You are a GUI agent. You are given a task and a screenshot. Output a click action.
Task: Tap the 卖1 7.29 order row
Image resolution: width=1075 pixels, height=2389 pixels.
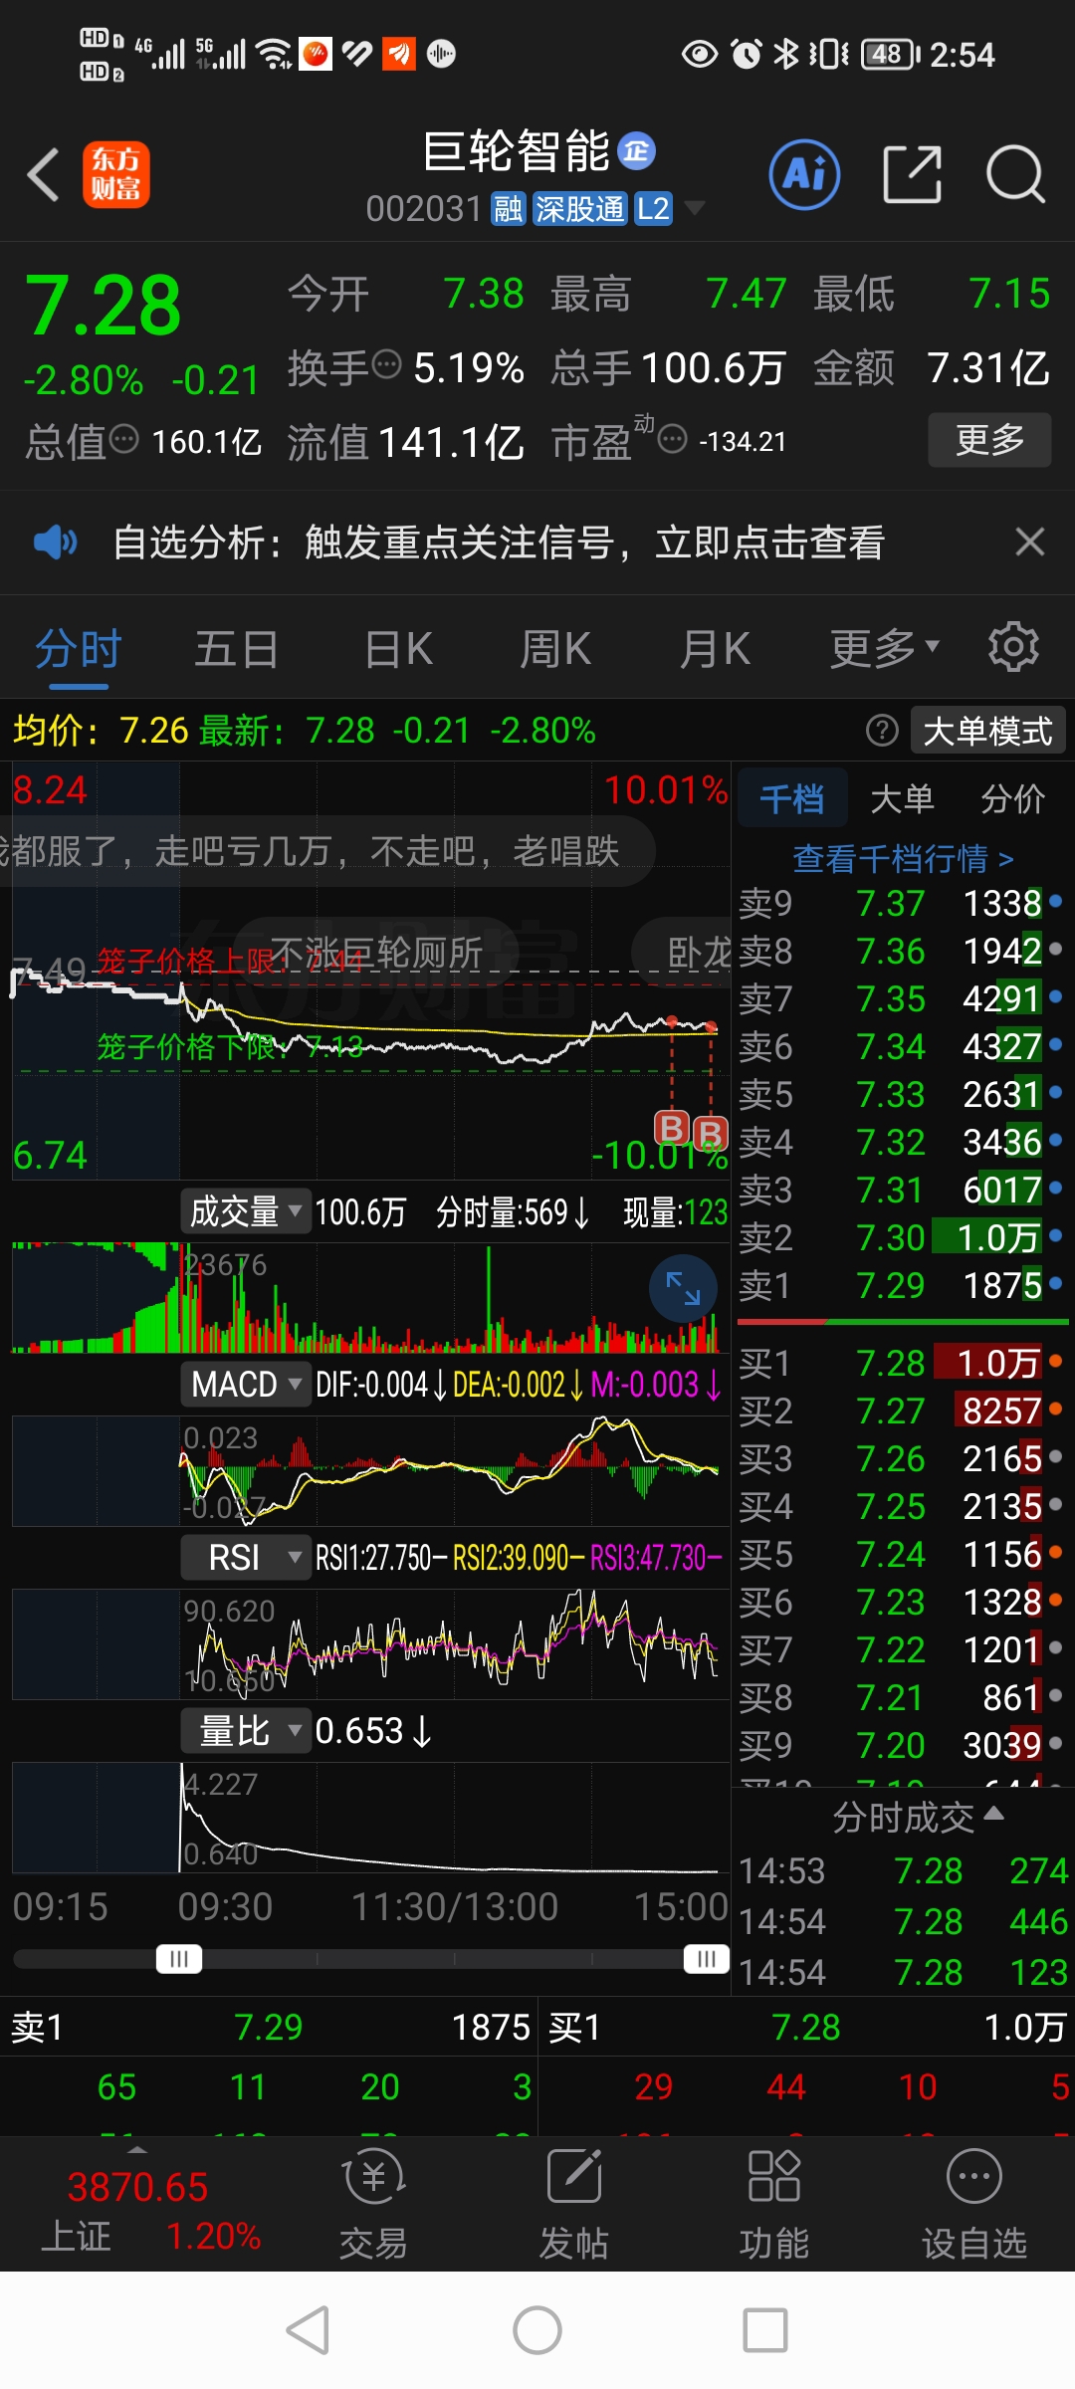[x=902, y=1285]
